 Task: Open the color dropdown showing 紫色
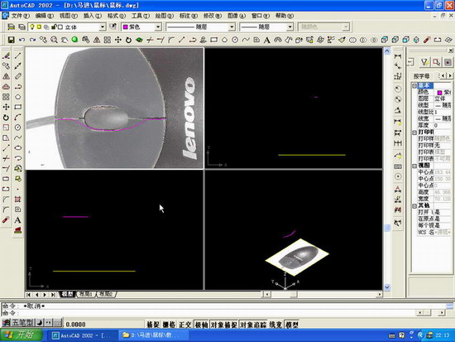click(158, 27)
